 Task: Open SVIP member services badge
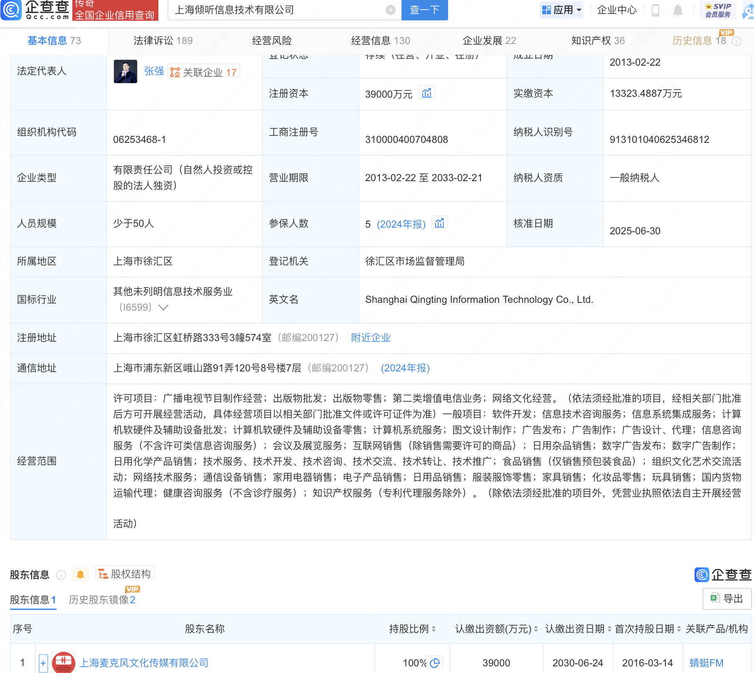[718, 10]
